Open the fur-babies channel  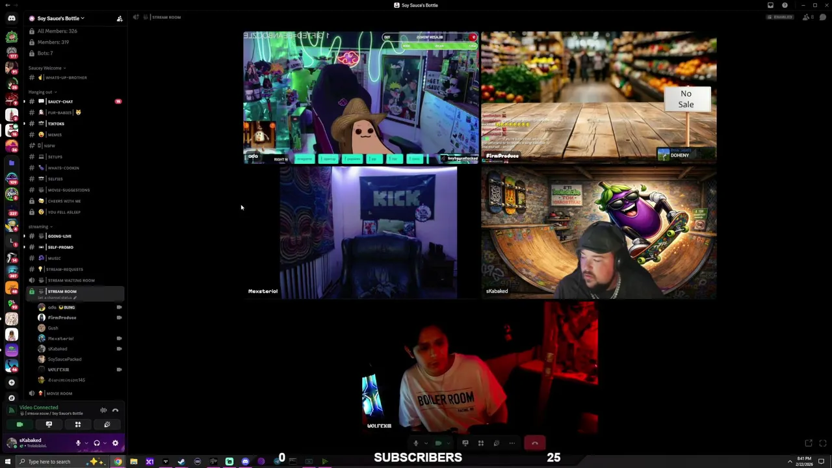75,112
